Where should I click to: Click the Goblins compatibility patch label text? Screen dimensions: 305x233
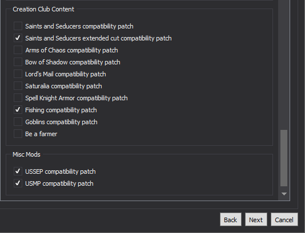61,122
